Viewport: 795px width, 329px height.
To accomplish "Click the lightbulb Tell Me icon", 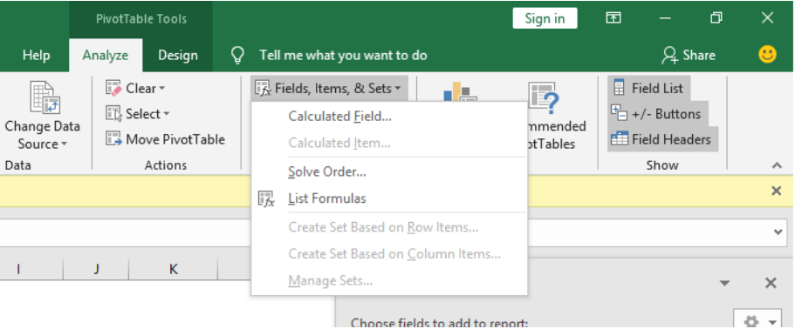I will click(237, 55).
